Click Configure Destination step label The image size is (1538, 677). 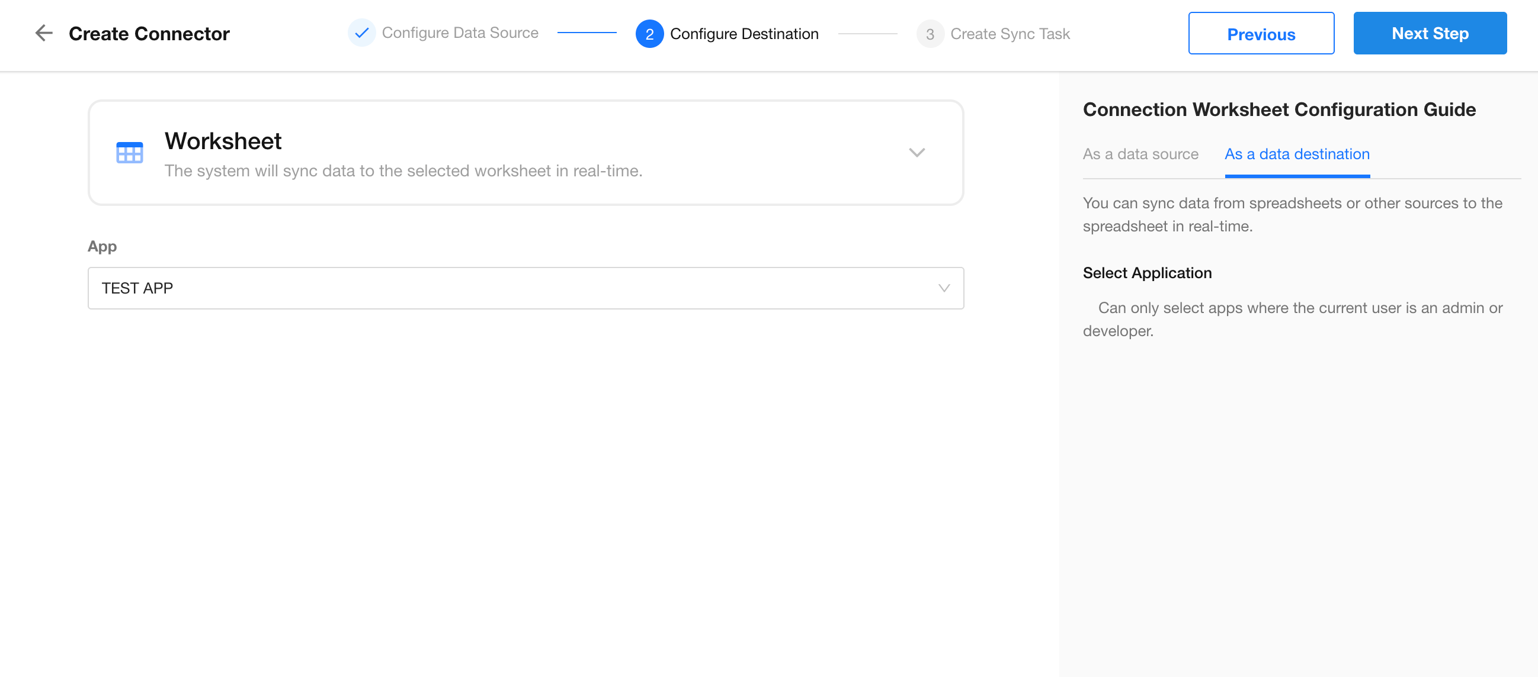click(x=744, y=34)
